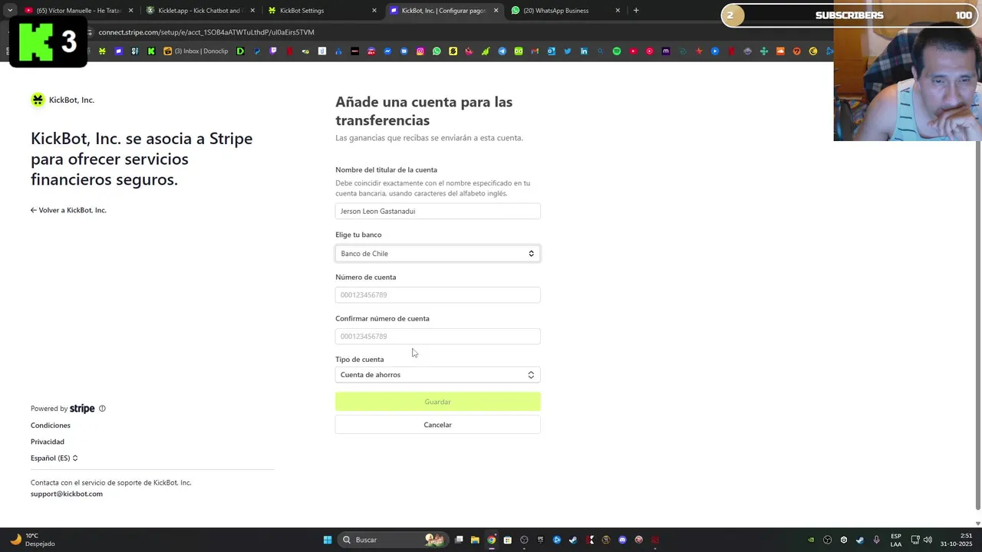
Task: Open the WhatsApp bookmark icon
Action: click(x=437, y=51)
